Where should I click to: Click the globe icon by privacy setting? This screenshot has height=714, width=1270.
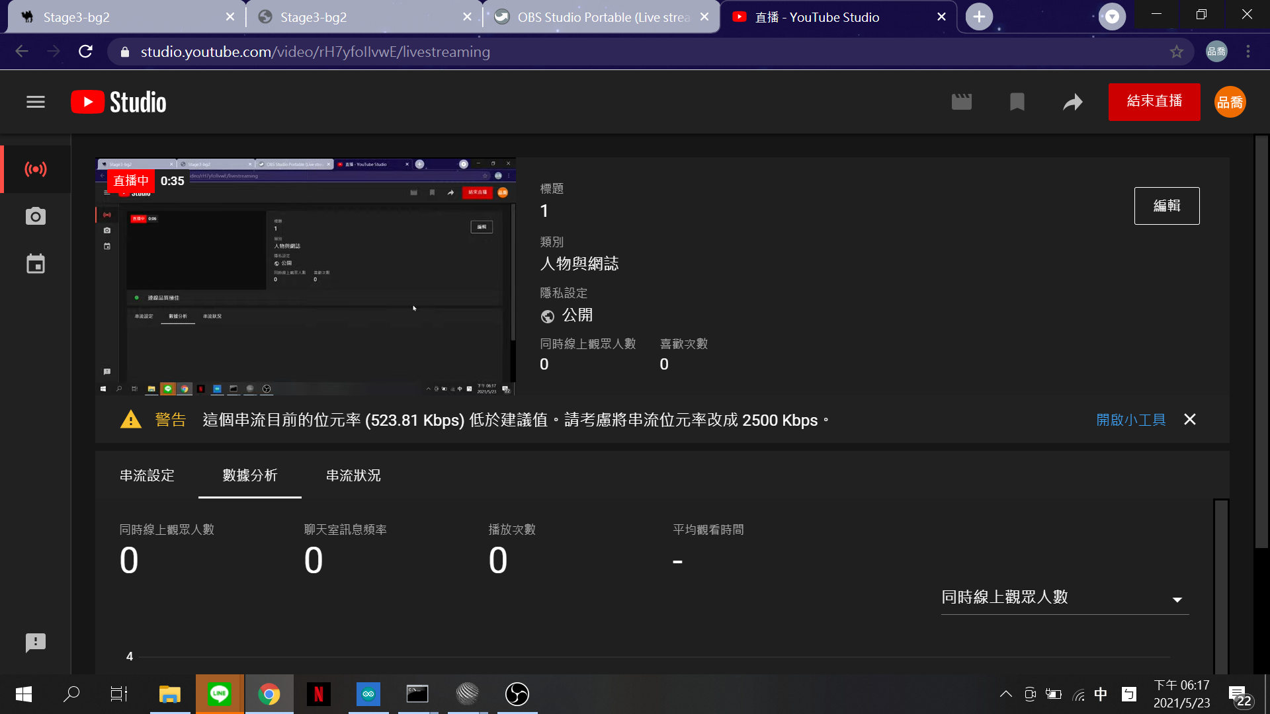coord(548,317)
